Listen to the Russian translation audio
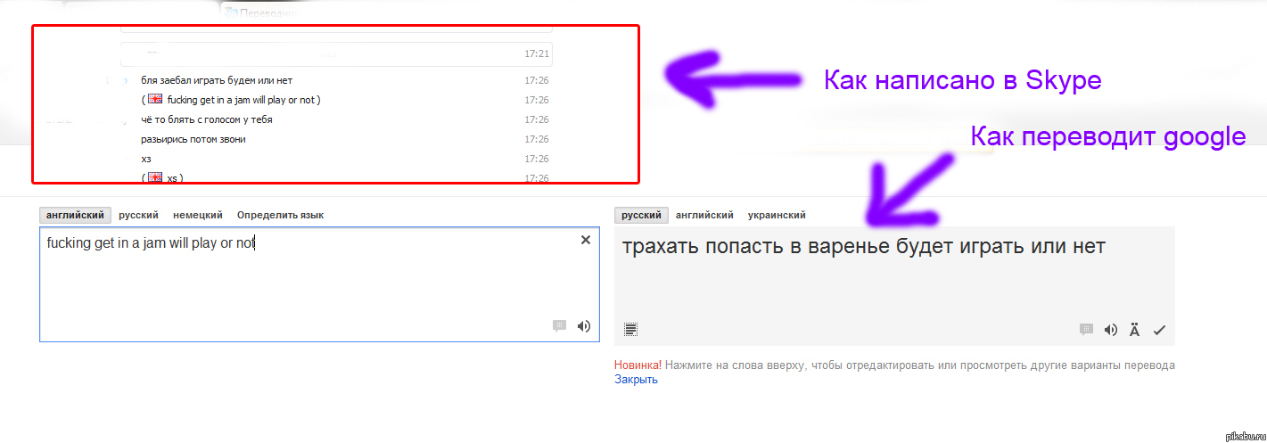Screen dimensions: 1267x443 [x=1110, y=330]
